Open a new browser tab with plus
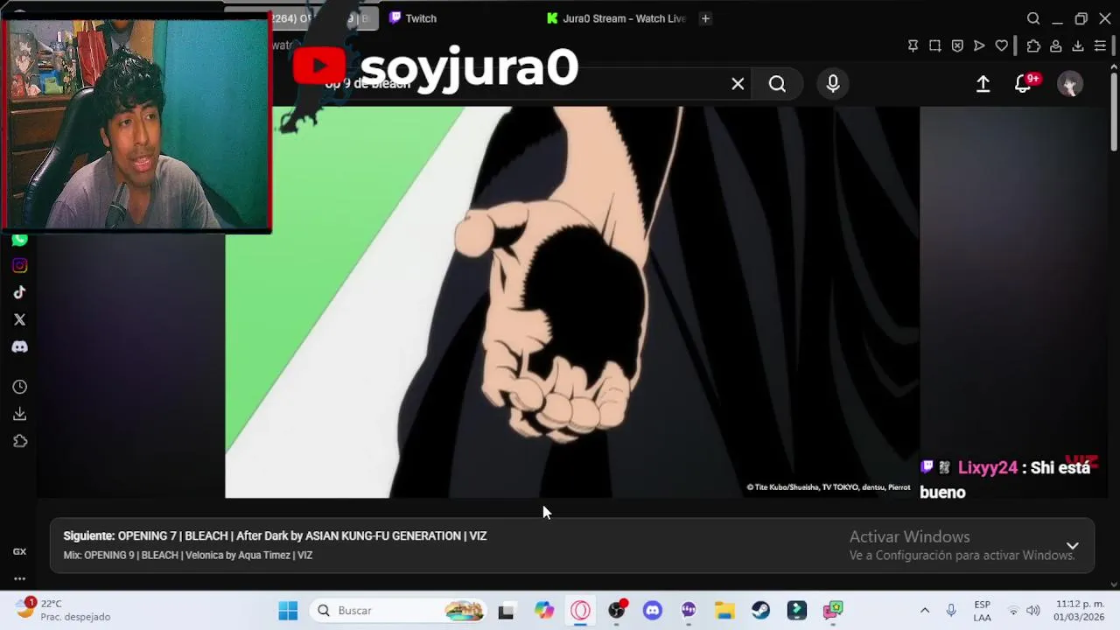 (705, 18)
